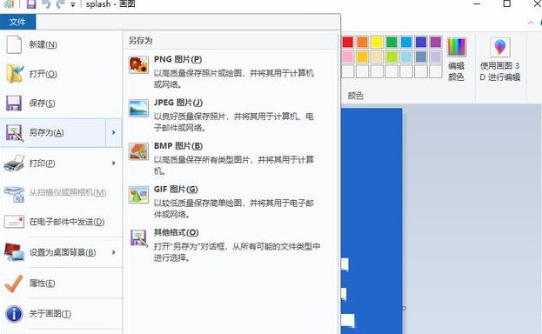Pick the yellow color swatch
This screenshot has width=542, height=334.
point(377,42)
